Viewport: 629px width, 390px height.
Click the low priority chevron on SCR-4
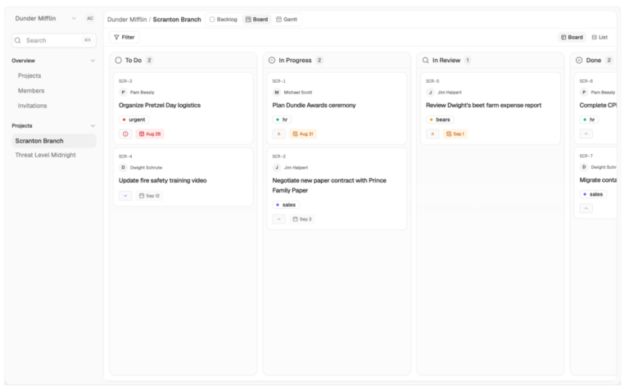[125, 196]
